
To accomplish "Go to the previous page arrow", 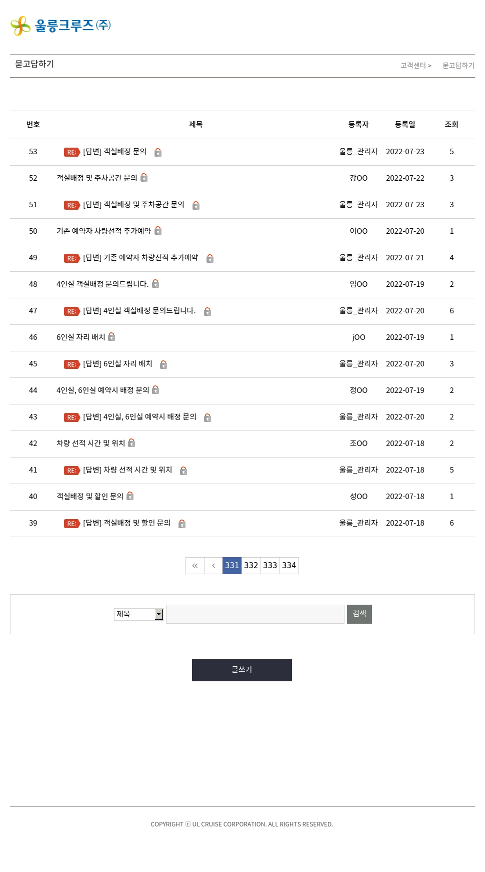I will click(213, 566).
